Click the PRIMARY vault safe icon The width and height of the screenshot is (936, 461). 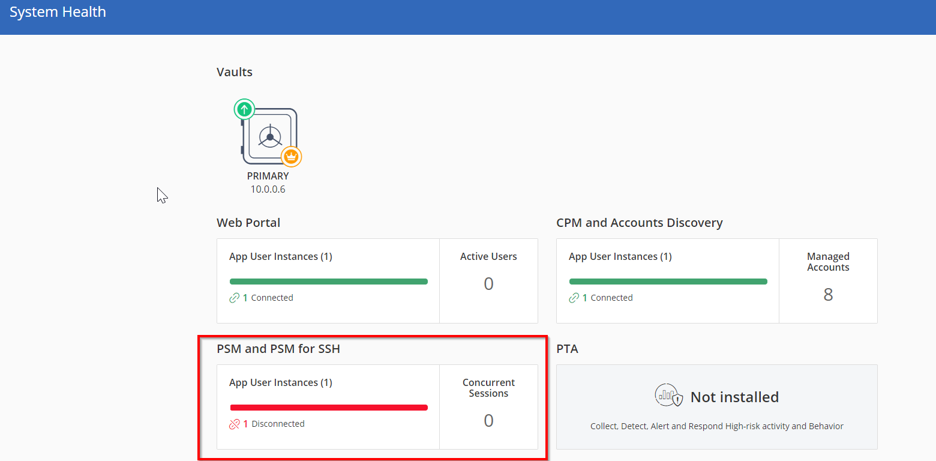tap(269, 136)
